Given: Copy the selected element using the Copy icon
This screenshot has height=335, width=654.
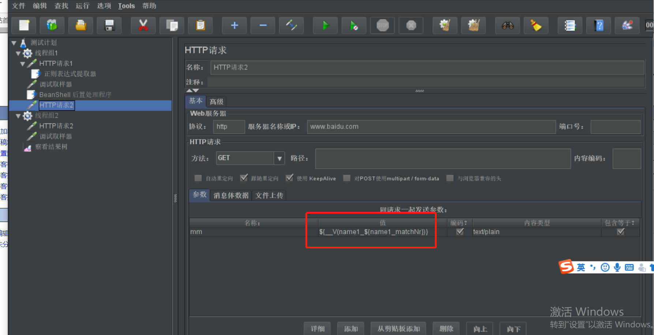Looking at the screenshot, I should [x=172, y=25].
